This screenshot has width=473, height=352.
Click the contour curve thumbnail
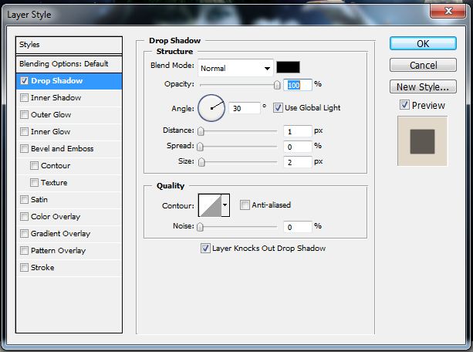pos(210,205)
